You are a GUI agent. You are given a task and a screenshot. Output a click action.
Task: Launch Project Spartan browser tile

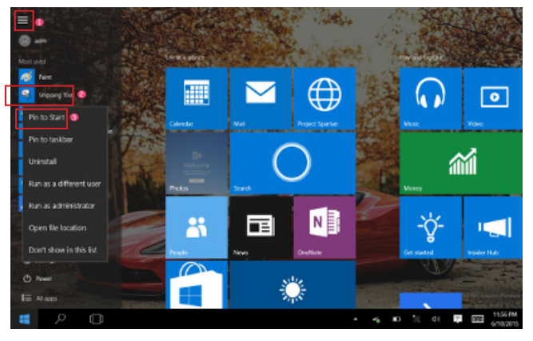click(324, 98)
